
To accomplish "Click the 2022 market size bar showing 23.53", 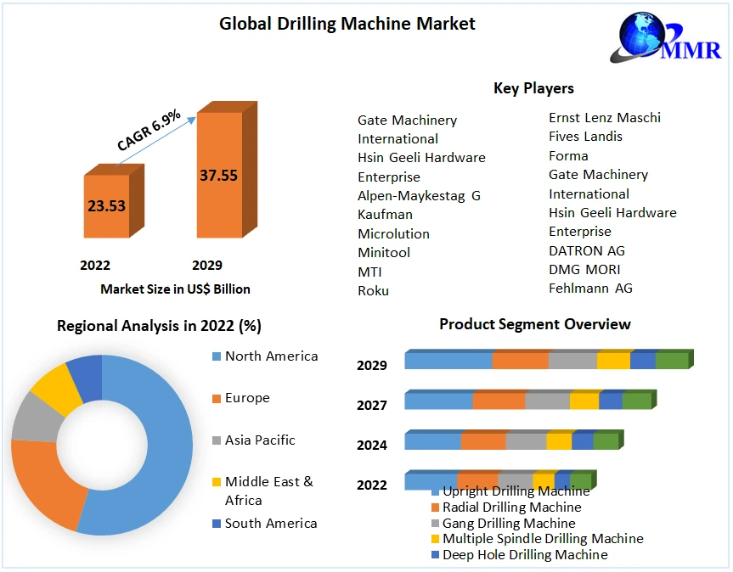I will click(105, 206).
